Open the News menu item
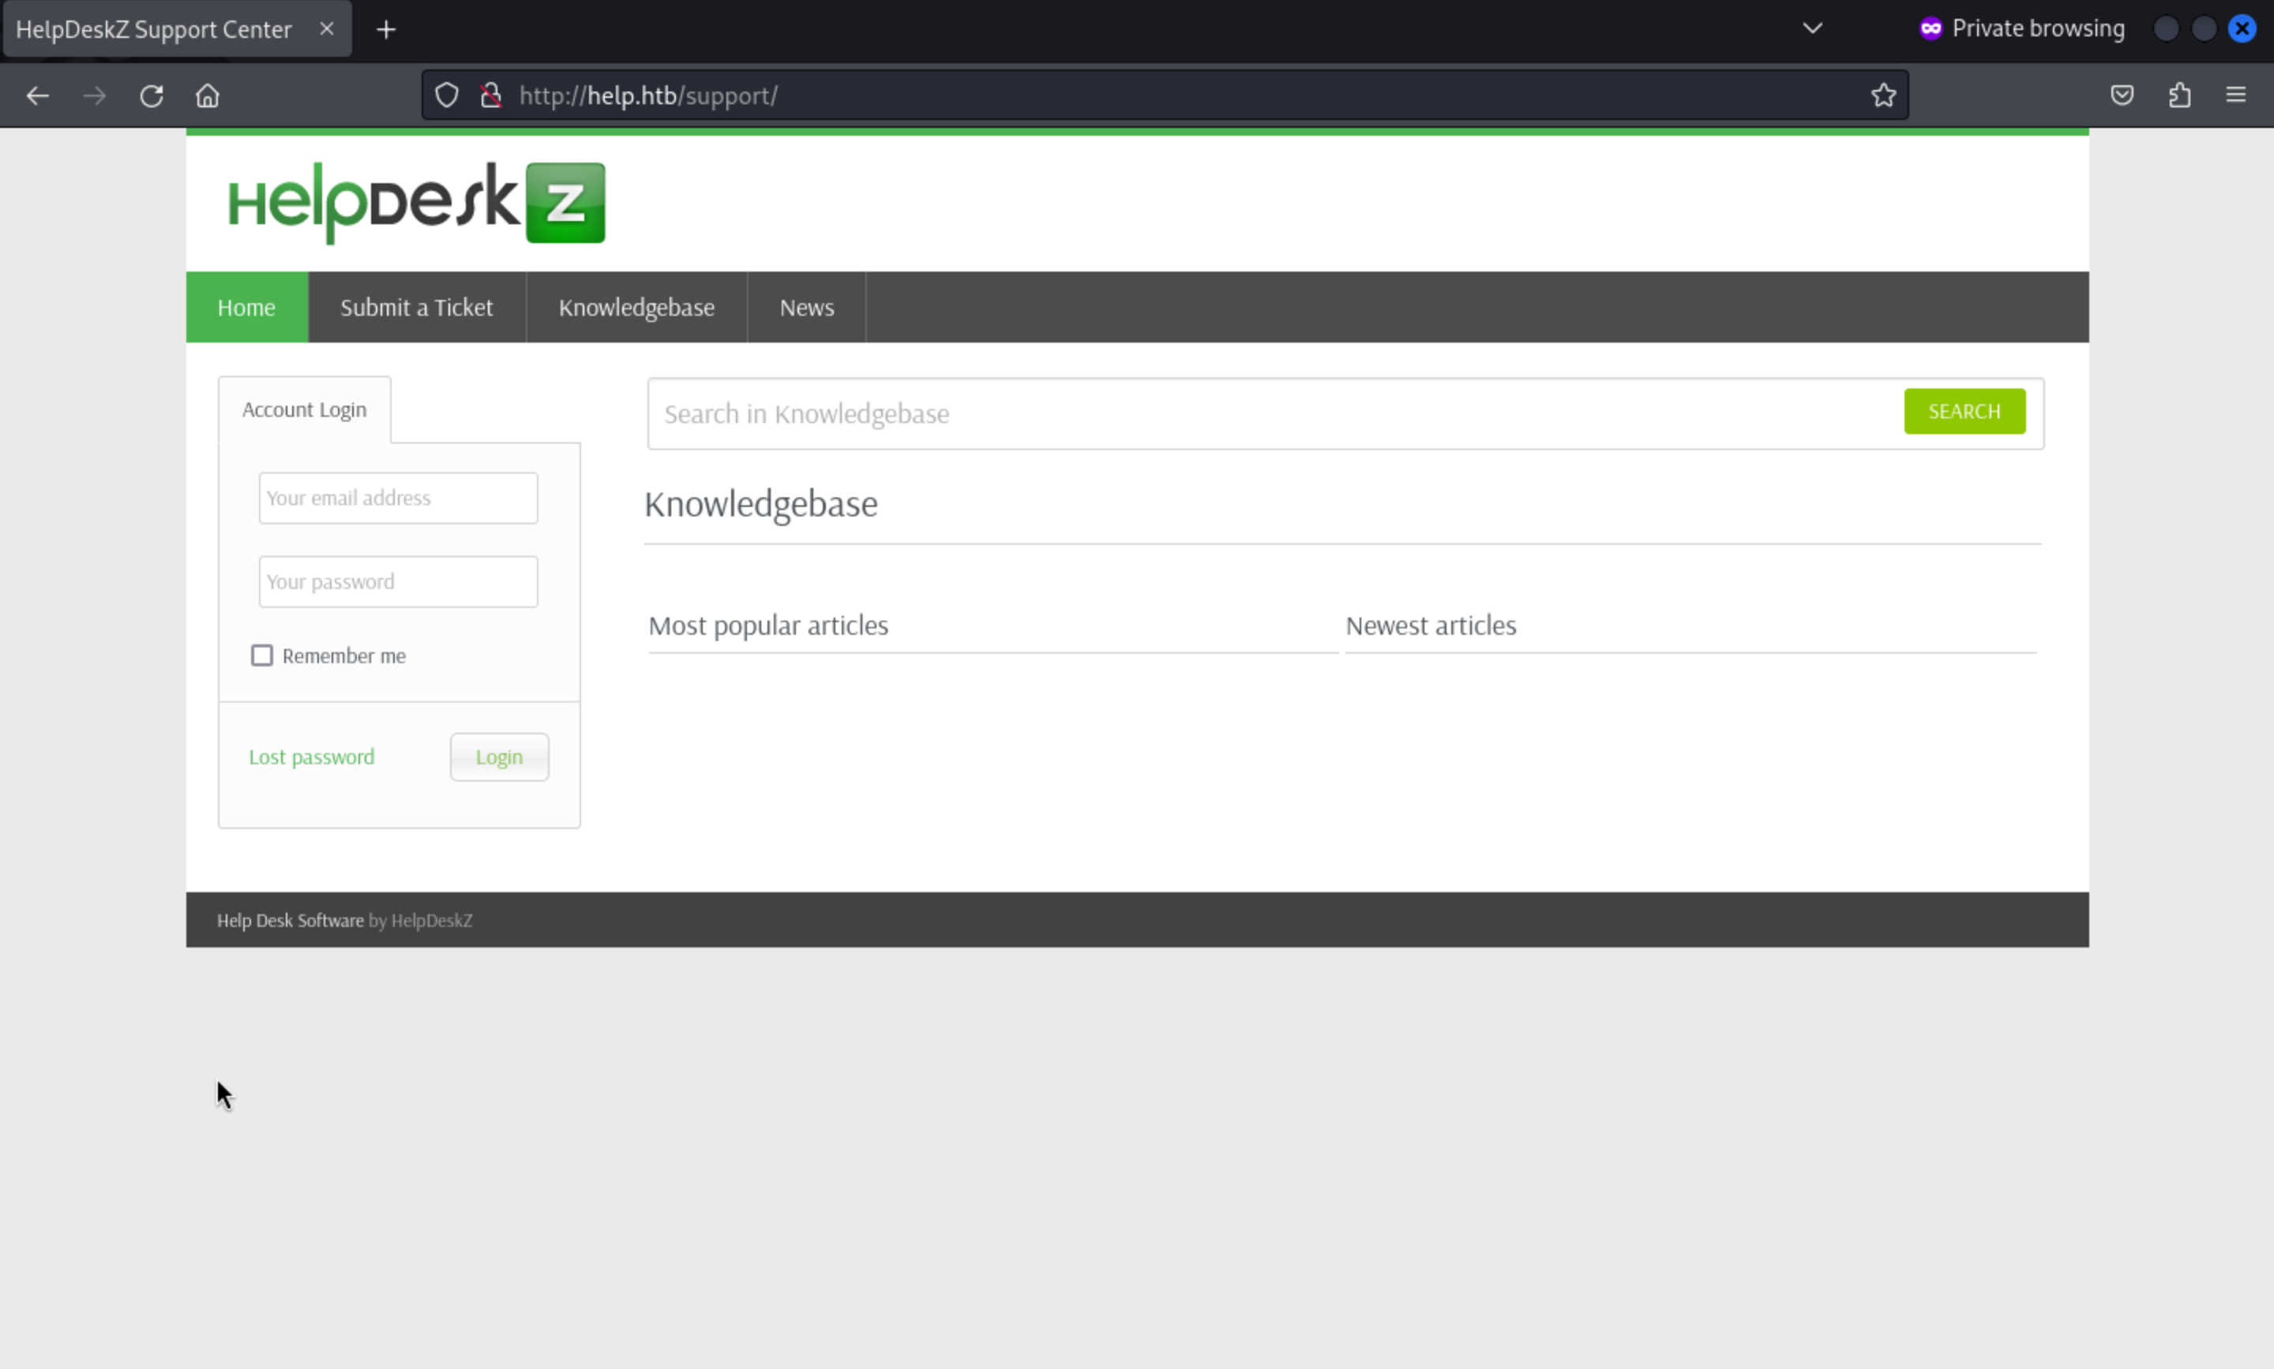Screen dimensions: 2274x1369 point(806,307)
